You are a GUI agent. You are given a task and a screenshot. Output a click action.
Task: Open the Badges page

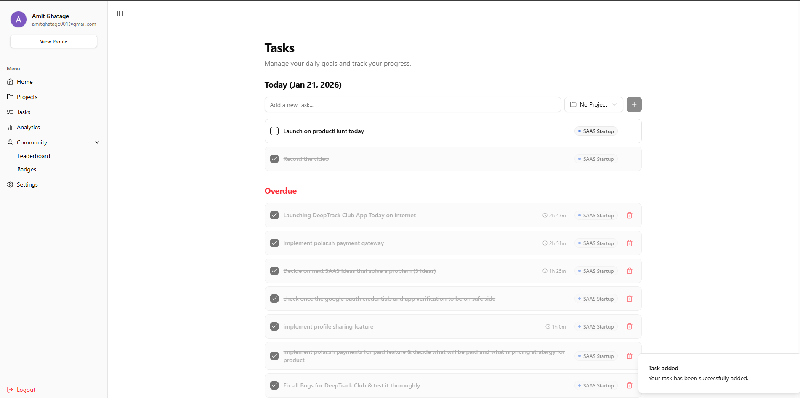click(x=27, y=169)
